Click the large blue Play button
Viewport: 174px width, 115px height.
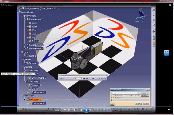click(x=86, y=110)
